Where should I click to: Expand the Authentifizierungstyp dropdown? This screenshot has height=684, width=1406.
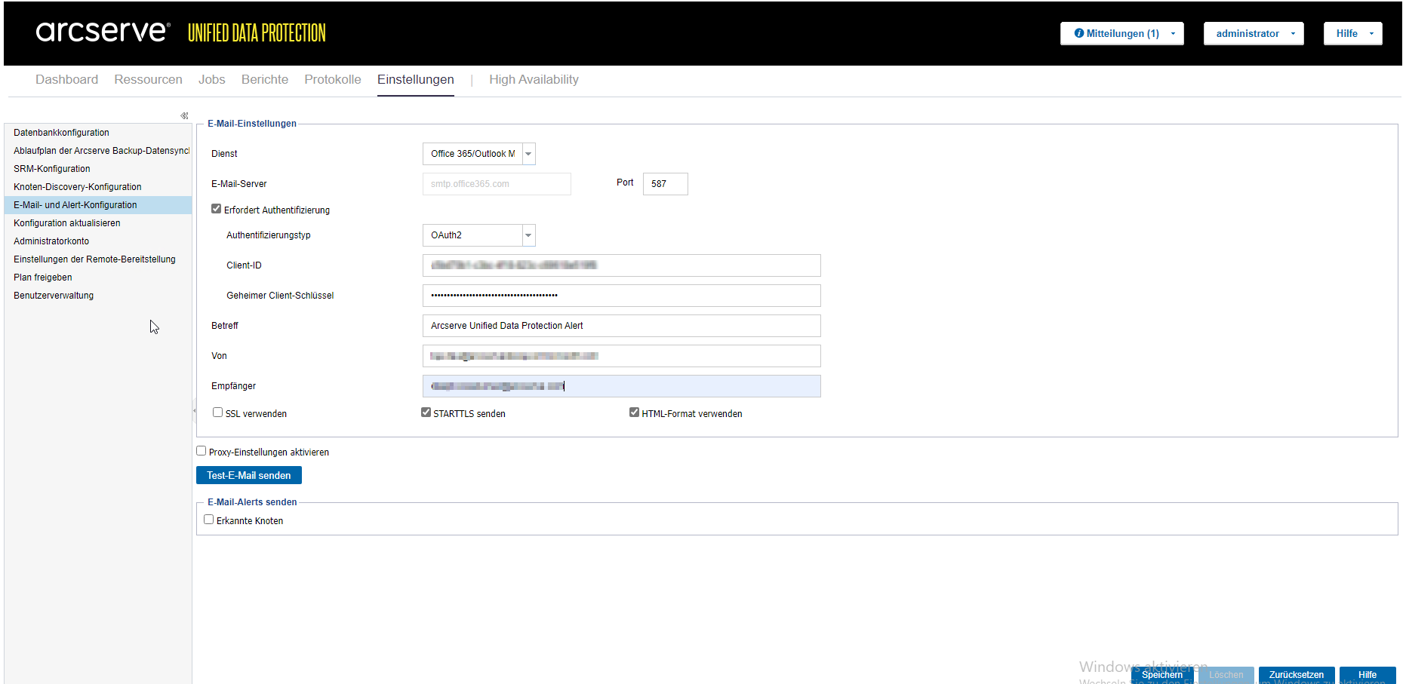pyautogui.click(x=528, y=235)
